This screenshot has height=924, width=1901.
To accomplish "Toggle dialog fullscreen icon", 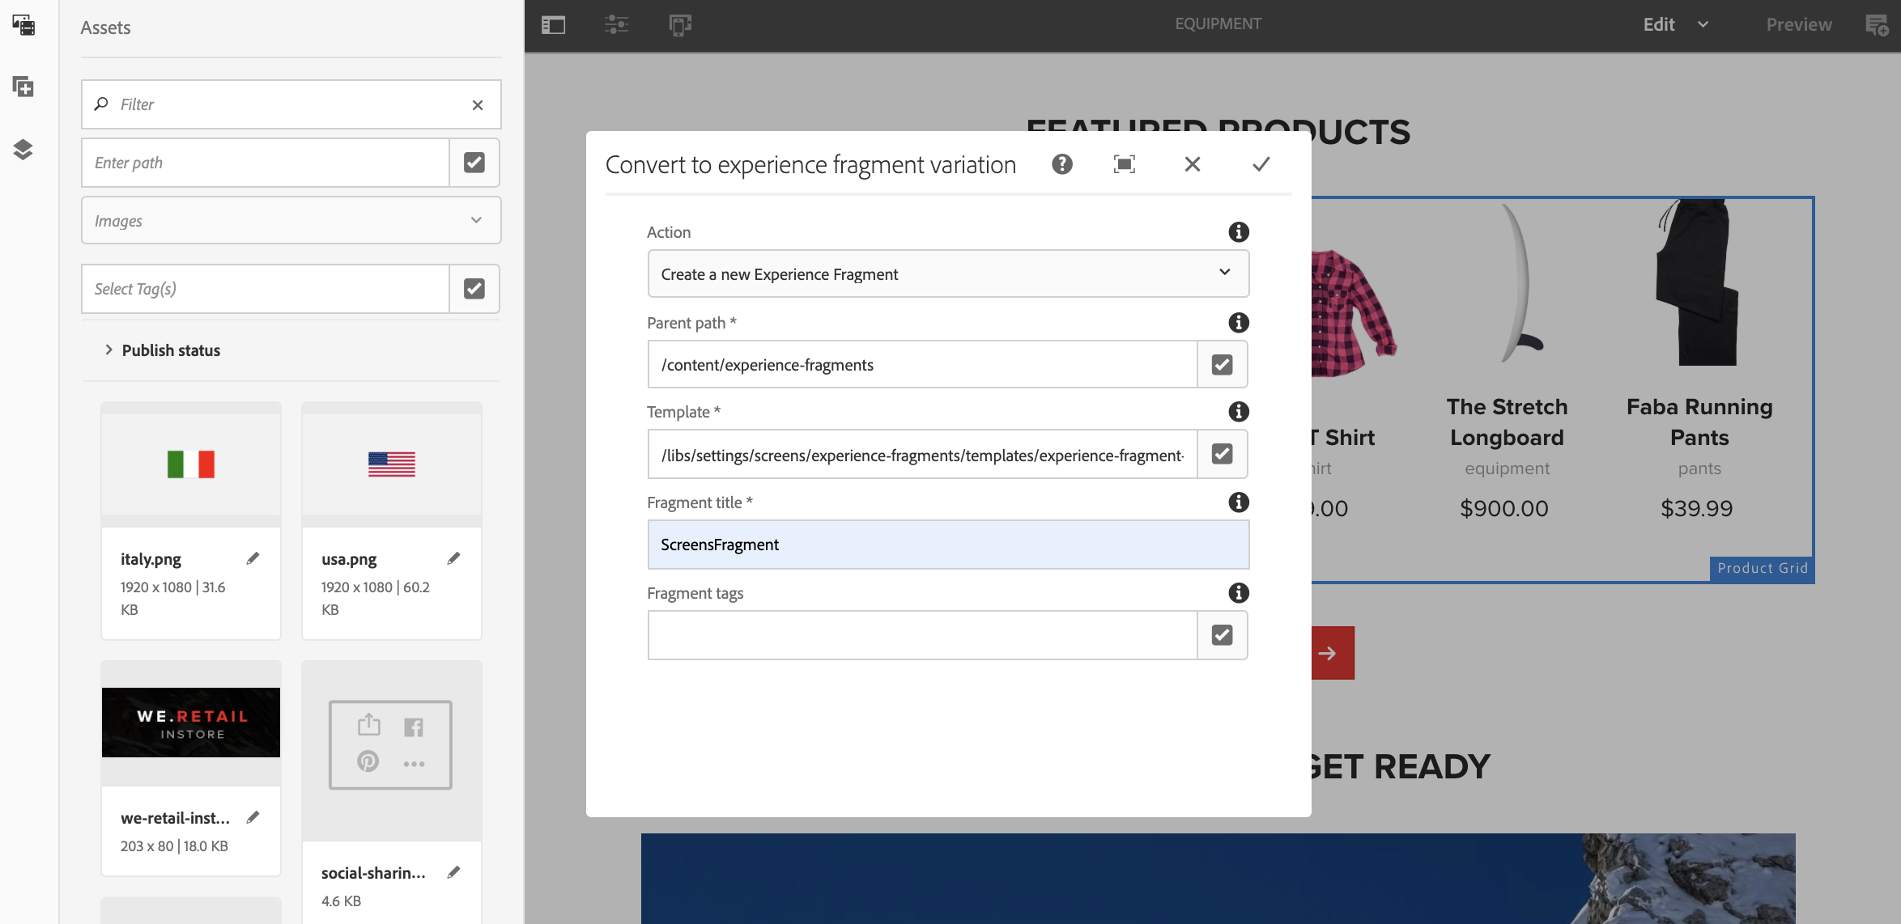I will pos(1125,164).
